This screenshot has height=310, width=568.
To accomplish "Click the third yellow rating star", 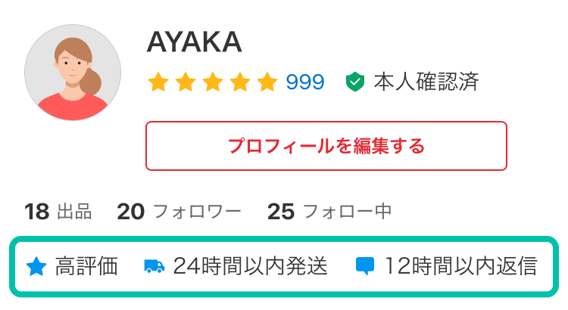I will tap(213, 82).
